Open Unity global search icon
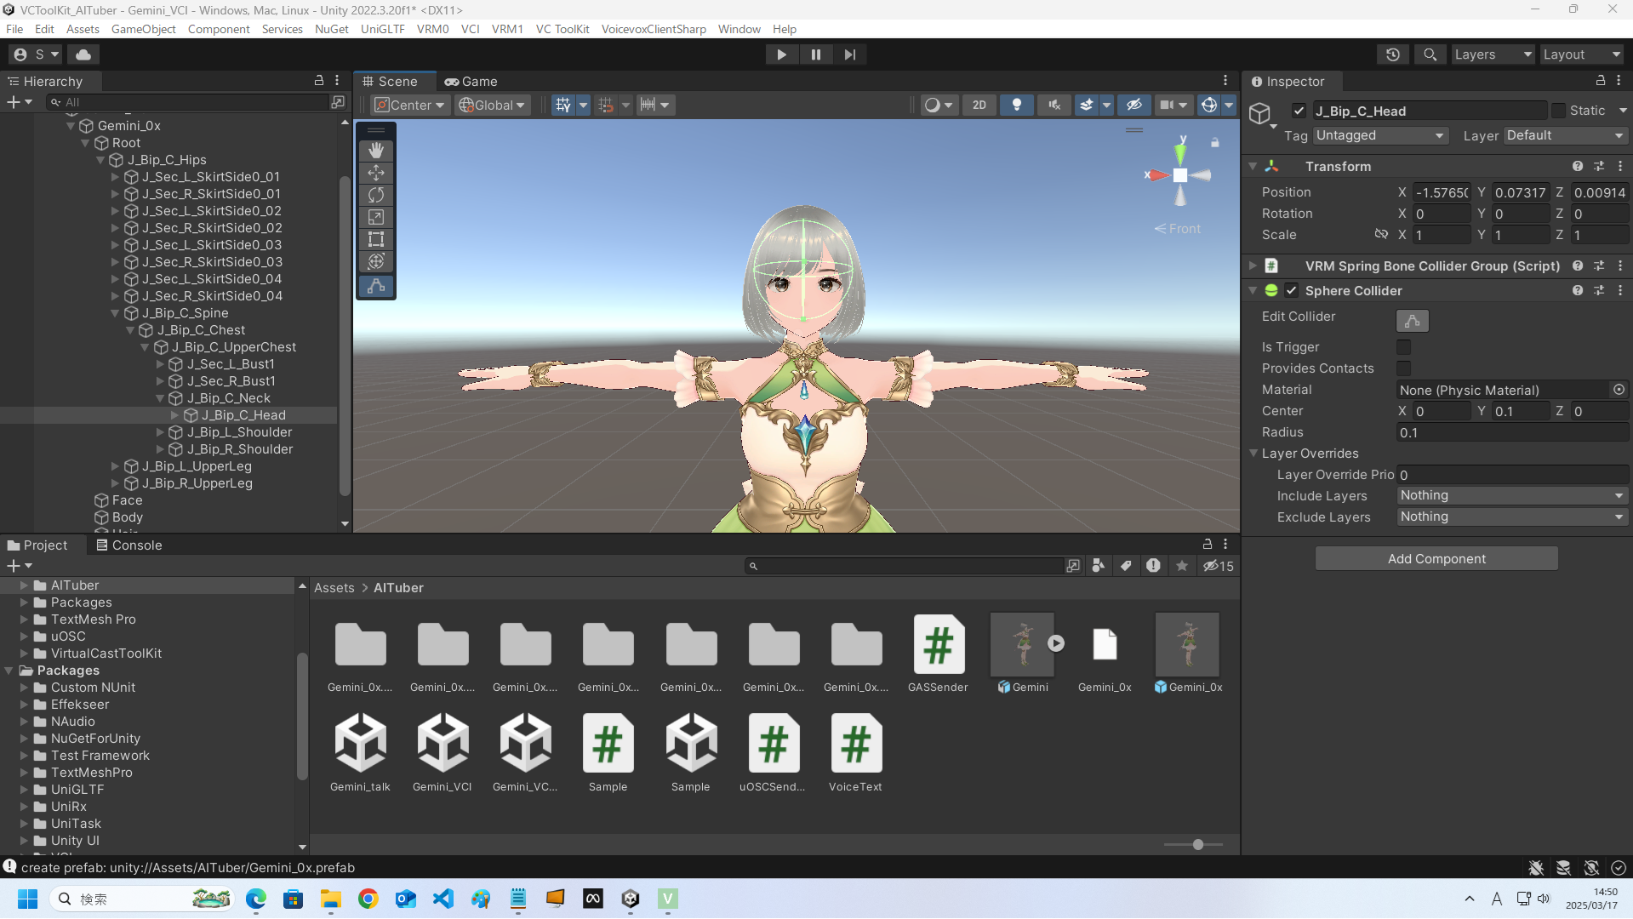Screen dimensions: 1633x919 click(x=1430, y=54)
